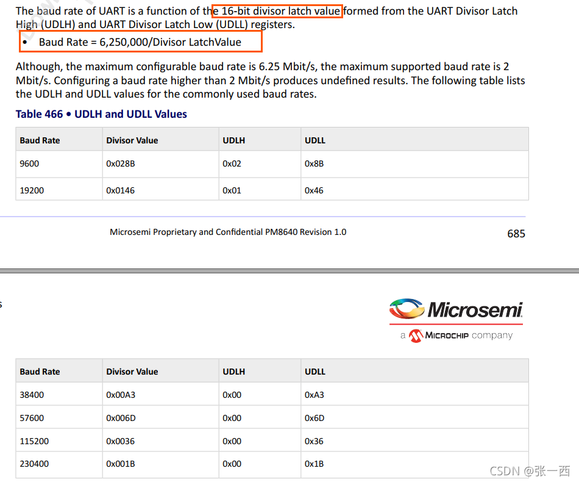Image resolution: width=579 pixels, height=482 pixels.
Task: Click the 0x001B divisor value cell
Action: pos(161,464)
